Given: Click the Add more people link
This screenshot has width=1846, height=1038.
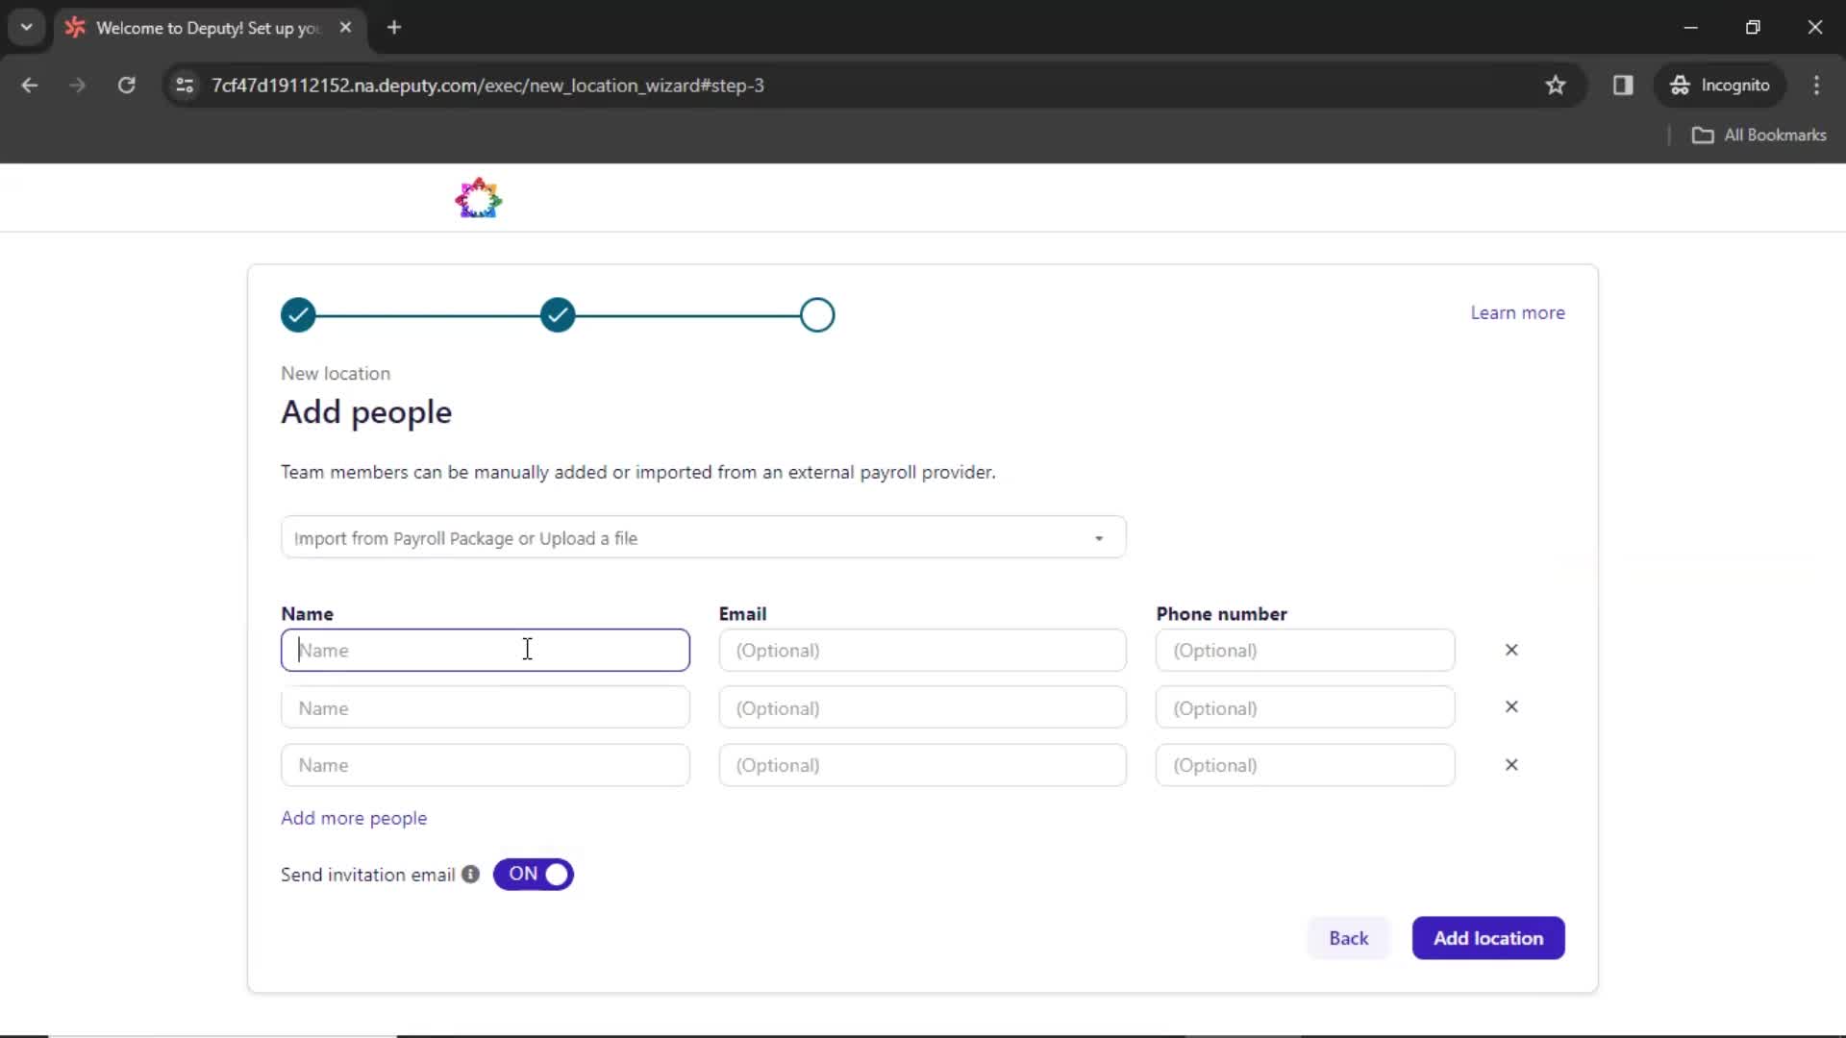Looking at the screenshot, I should pos(354,818).
